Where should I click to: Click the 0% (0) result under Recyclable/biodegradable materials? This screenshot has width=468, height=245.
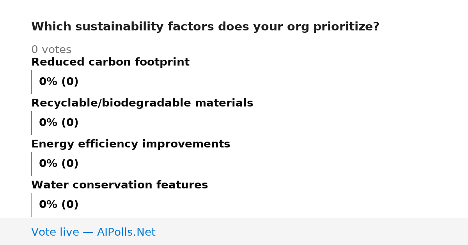click(x=58, y=123)
